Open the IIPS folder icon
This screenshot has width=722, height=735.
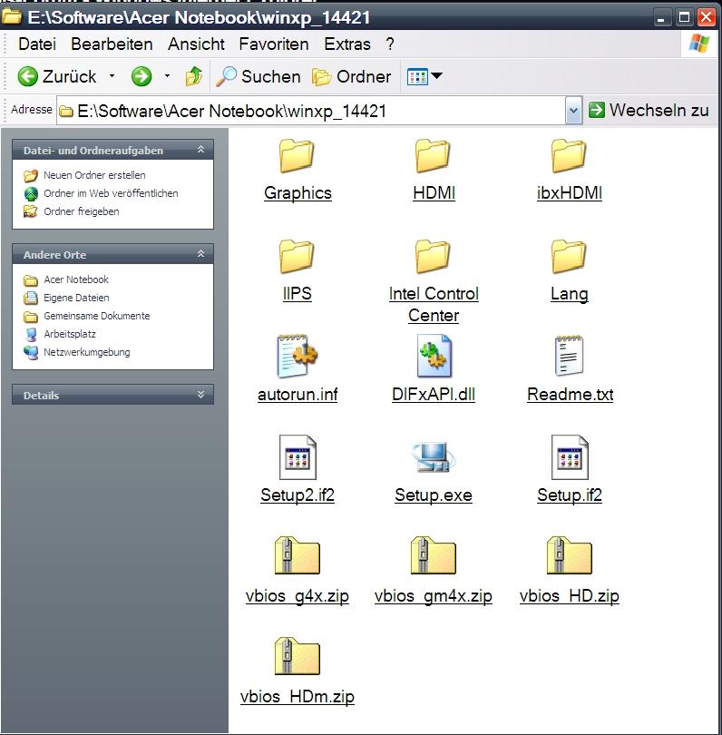click(297, 257)
